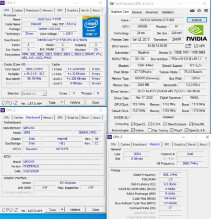Click GPU name field NVIDIA GeForce GTX 960

pos(157,20)
